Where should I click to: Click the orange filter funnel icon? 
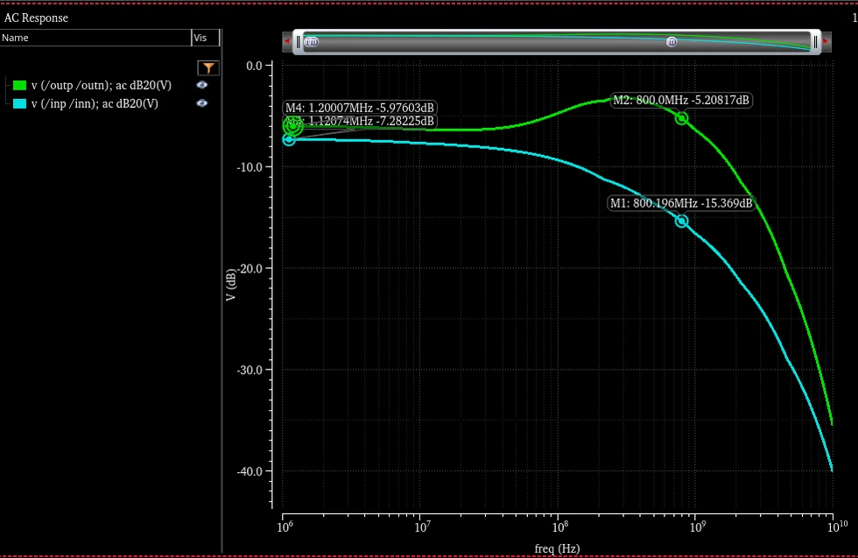(208, 68)
